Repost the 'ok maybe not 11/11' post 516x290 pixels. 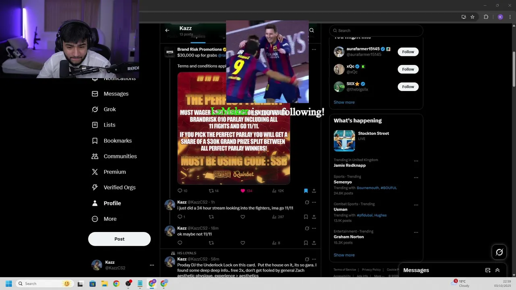211,242
